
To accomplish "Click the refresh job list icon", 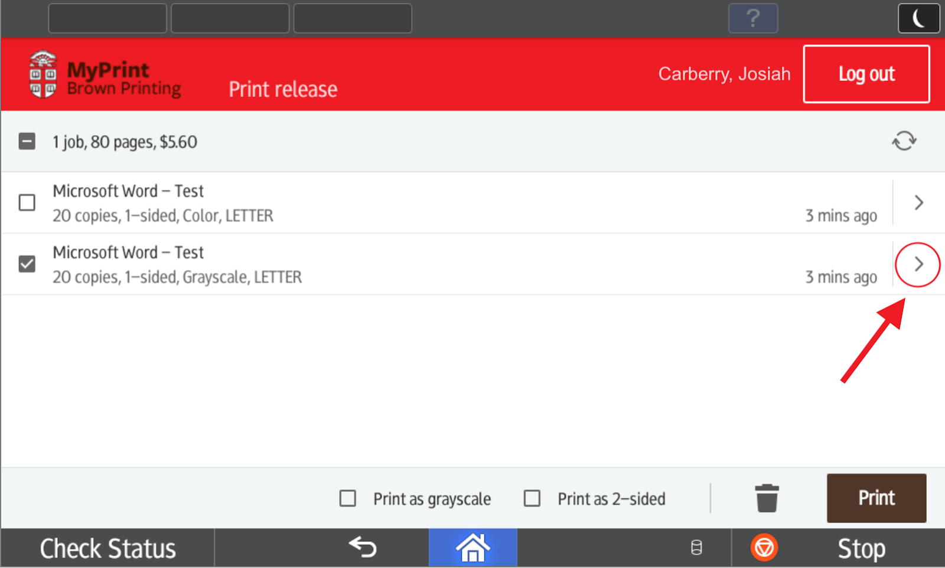I will tap(904, 141).
